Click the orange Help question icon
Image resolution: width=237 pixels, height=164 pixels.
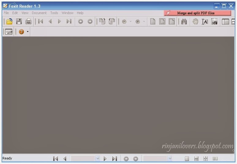[21, 32]
